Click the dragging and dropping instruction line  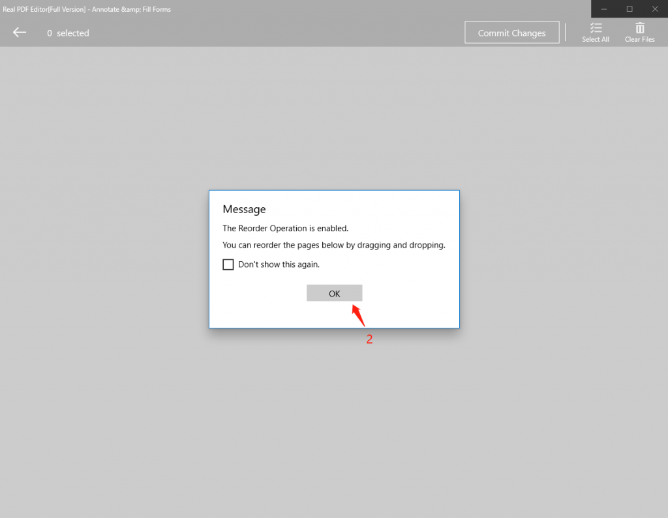(333, 245)
